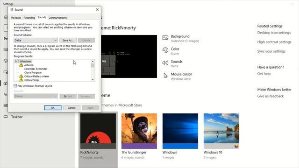This screenshot has width=299, height=168.
Task: Switch to the Playback tab
Action: [x=16, y=18]
